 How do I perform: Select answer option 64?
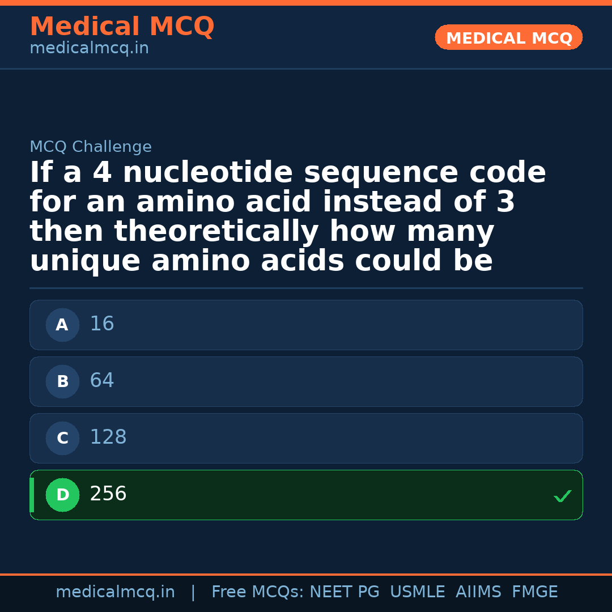(306, 381)
